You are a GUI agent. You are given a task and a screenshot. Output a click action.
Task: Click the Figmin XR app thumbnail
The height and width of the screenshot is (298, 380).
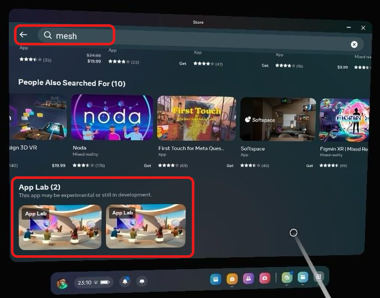[x=345, y=120]
